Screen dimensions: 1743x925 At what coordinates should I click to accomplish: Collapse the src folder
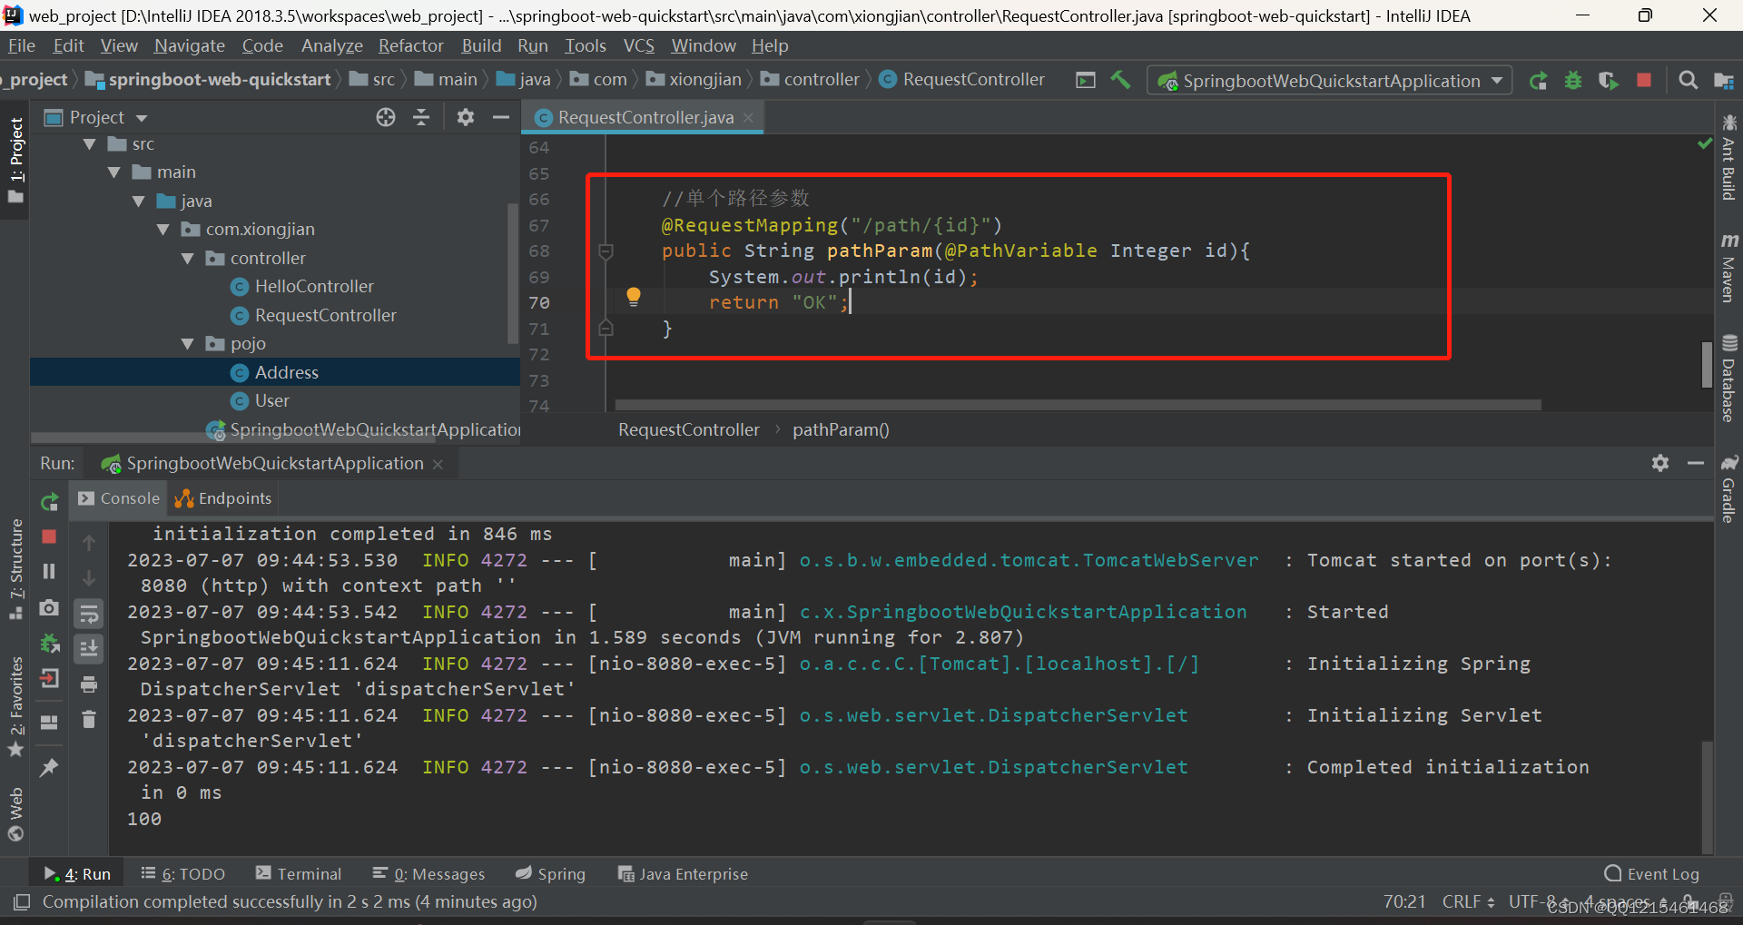89,144
